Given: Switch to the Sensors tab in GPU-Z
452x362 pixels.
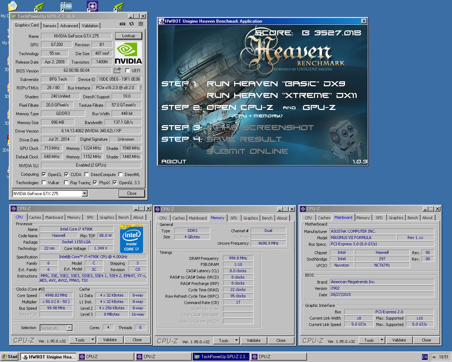Looking at the screenshot, I should [x=49, y=25].
